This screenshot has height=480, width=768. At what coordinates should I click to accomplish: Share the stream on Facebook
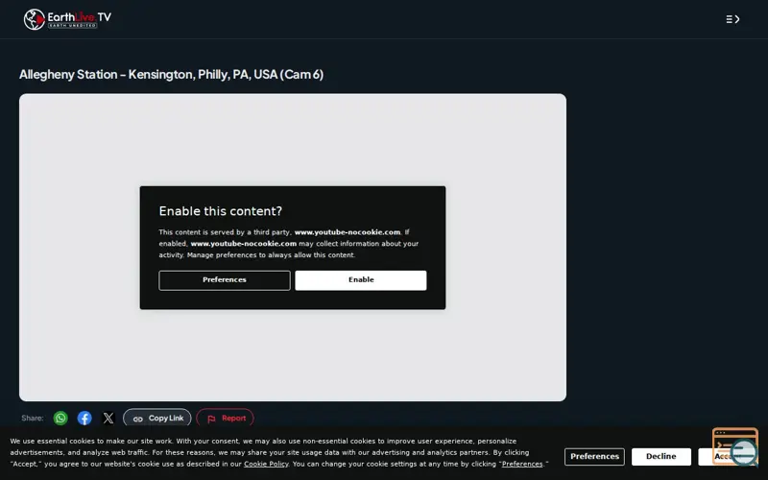coord(84,418)
